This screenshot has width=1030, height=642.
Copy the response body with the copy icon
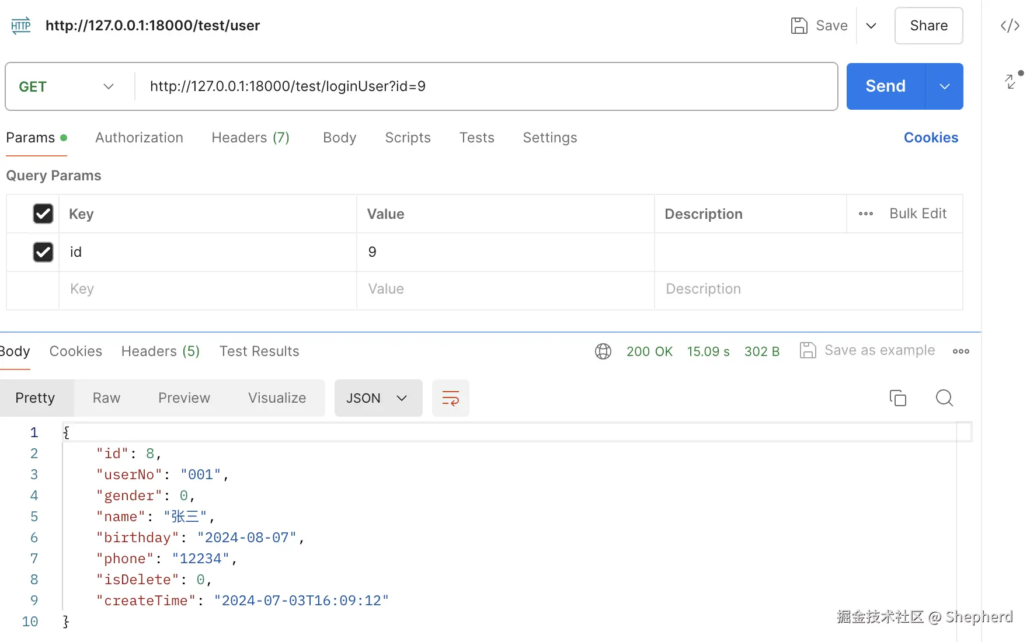(x=897, y=398)
